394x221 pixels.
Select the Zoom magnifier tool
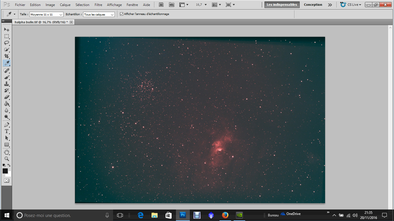[7, 159]
